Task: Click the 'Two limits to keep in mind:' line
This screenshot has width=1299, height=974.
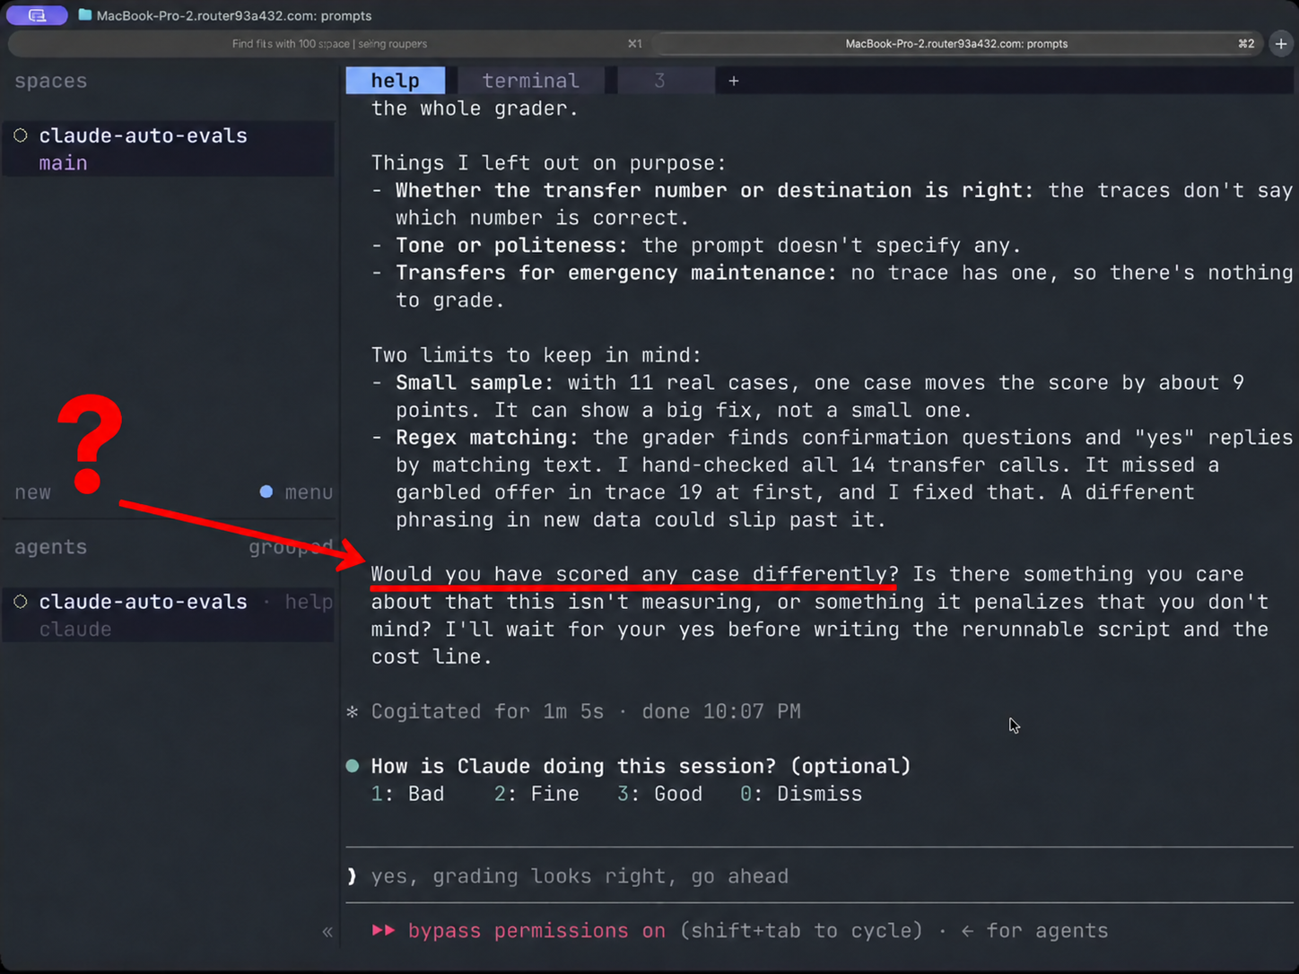Action: 536,355
